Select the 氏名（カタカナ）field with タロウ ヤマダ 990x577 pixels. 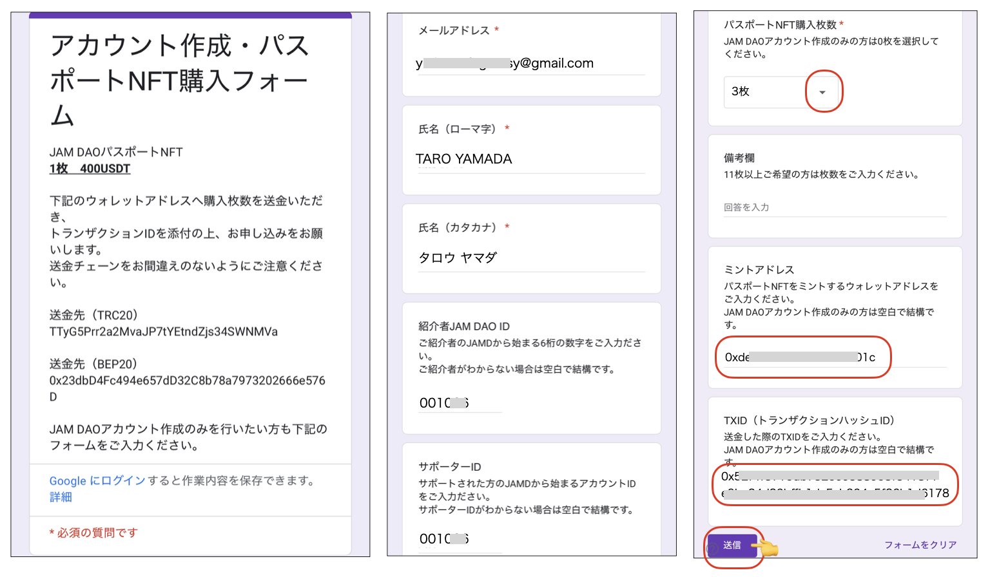click(530, 258)
